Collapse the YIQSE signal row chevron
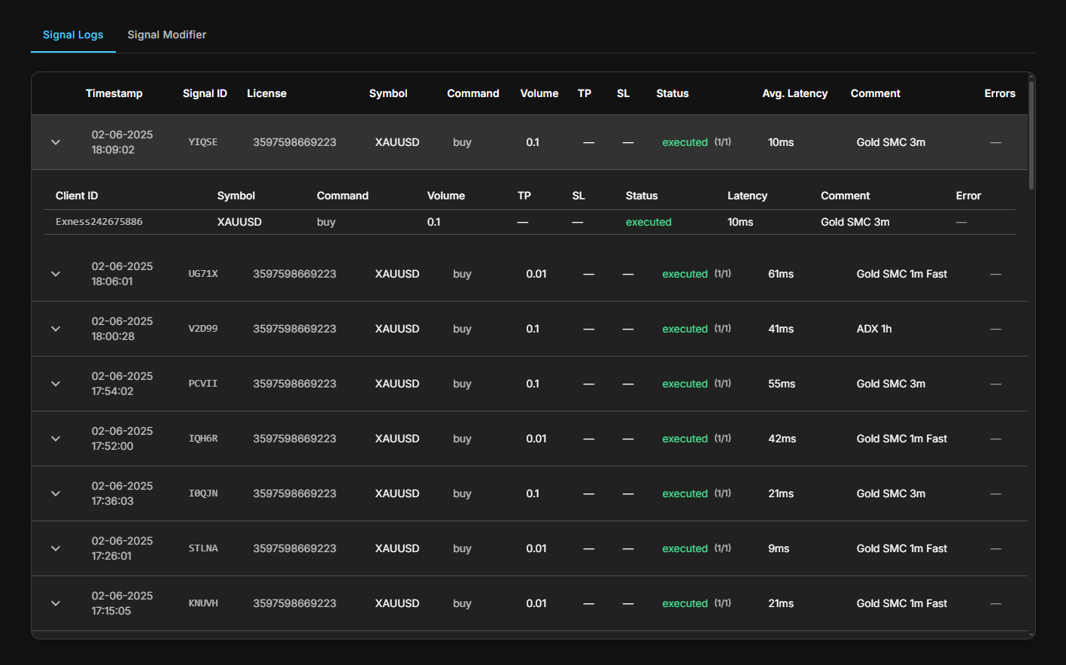 pyautogui.click(x=55, y=141)
